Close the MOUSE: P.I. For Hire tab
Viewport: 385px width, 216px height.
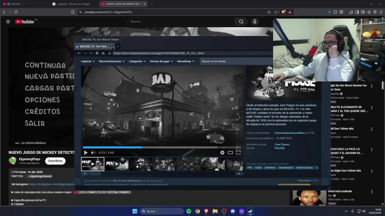pos(112,46)
